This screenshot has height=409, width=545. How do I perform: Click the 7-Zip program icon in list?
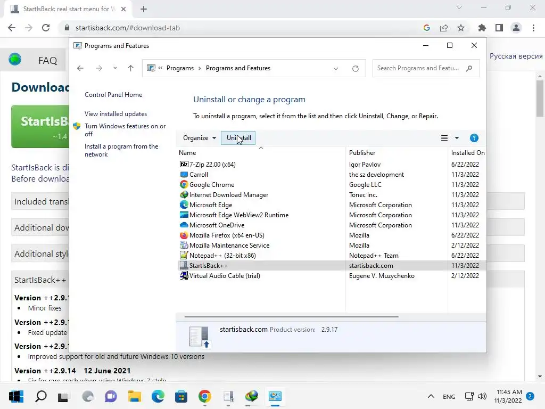pyautogui.click(x=184, y=164)
